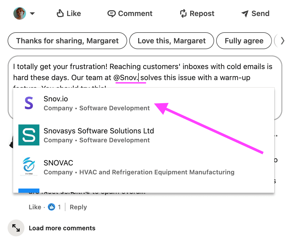Select Snovasys Software Solutions Ltd suggestion

(x=143, y=135)
